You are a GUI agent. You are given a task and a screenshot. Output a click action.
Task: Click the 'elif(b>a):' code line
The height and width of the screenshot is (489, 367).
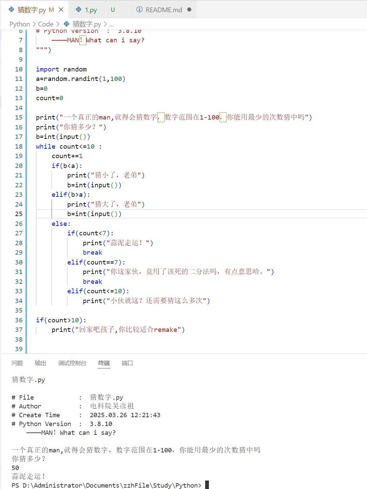pyautogui.click(x=71, y=194)
